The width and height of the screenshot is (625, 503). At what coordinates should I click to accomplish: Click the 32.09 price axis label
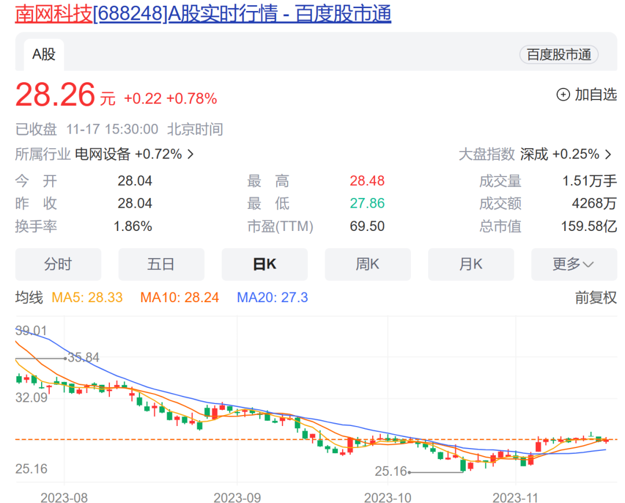31,398
